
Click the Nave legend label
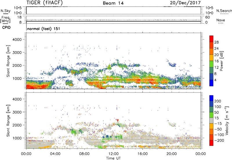[221, 20]
